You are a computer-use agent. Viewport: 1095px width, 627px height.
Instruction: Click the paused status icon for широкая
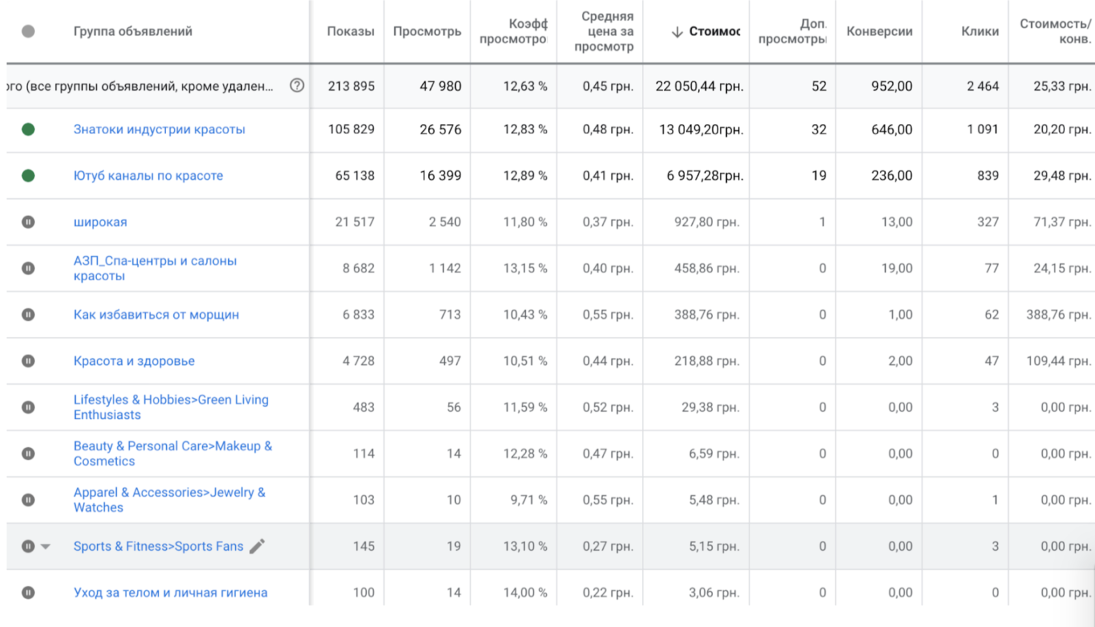[x=28, y=222]
